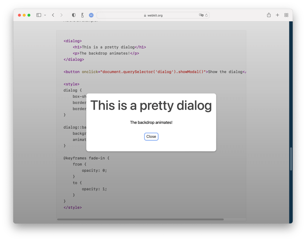
Task: Click the opening "<dialog>" tag line
Action: (x=73, y=41)
